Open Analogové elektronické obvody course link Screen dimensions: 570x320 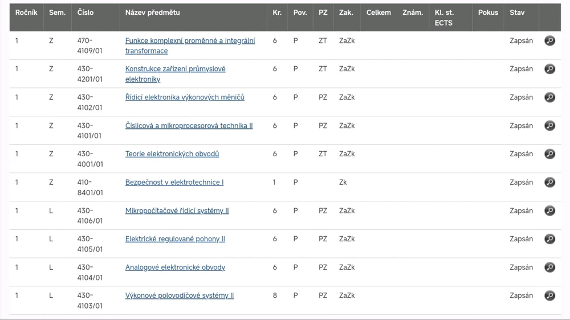(x=175, y=268)
